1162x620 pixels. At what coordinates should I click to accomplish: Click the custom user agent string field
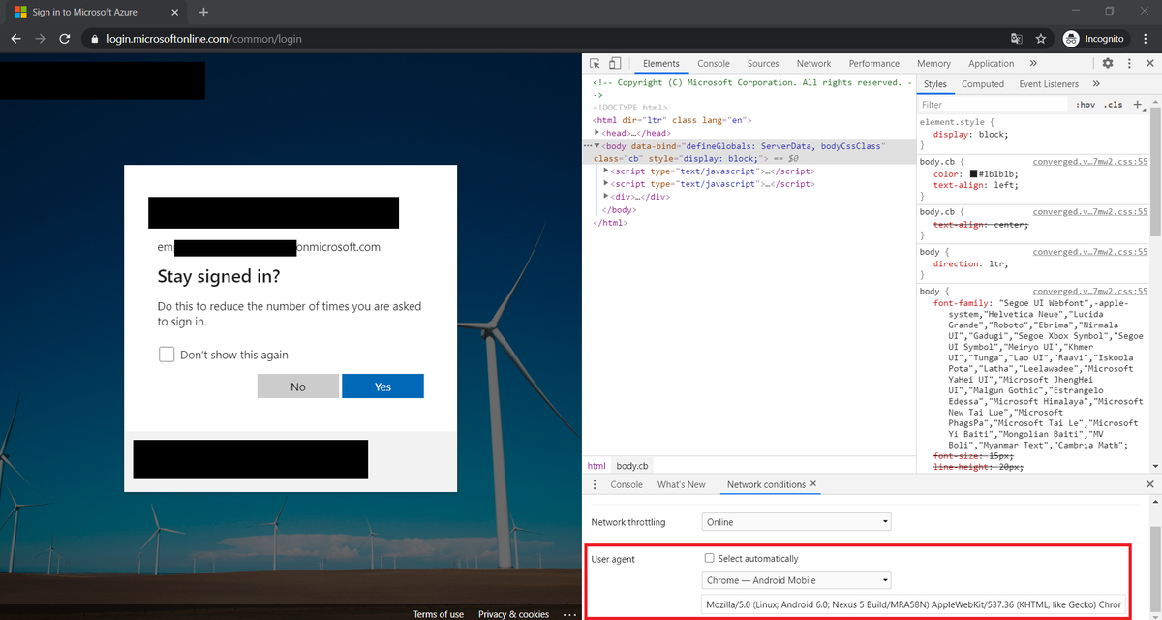click(914, 604)
